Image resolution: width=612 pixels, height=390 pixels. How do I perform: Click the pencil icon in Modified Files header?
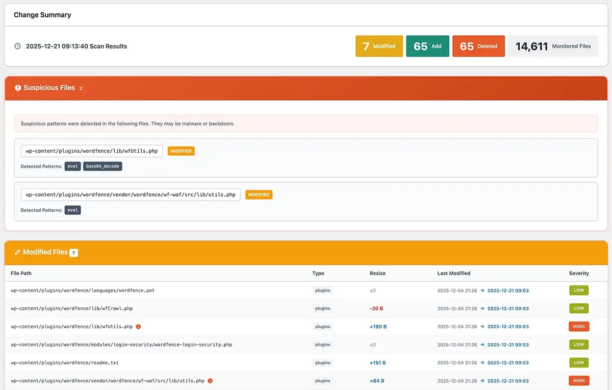(x=18, y=252)
